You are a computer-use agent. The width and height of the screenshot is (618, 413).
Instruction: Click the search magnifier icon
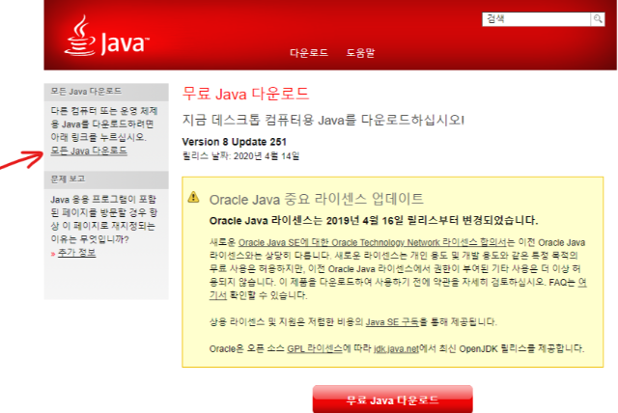(598, 19)
